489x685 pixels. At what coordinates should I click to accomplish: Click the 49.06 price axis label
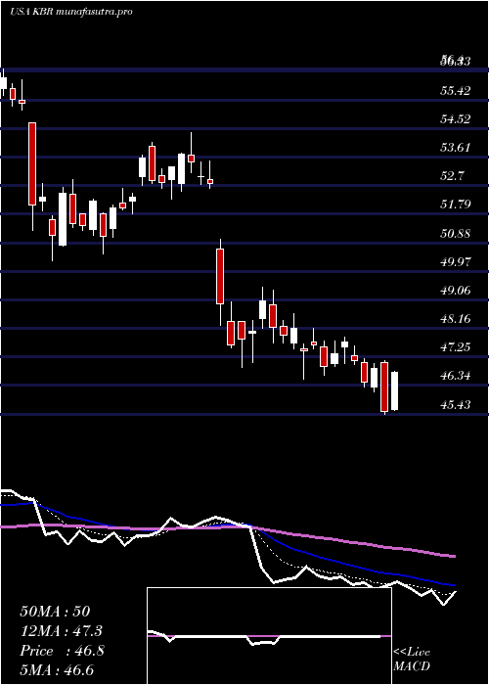click(455, 290)
